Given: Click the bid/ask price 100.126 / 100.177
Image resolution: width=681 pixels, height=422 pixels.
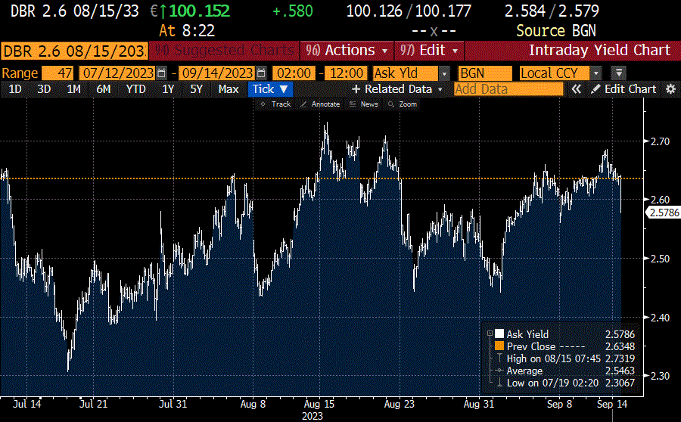Looking at the screenshot, I should pyautogui.click(x=409, y=11).
